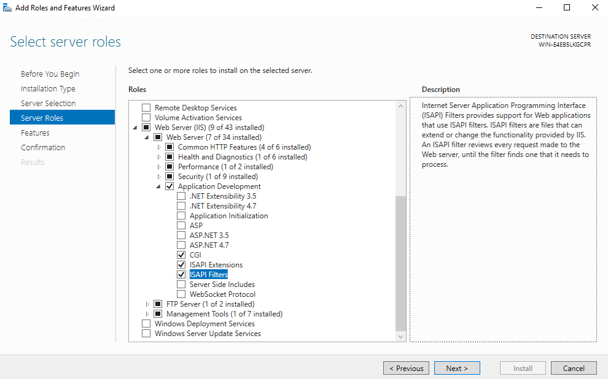Check the Remote Desktop Services role

click(x=146, y=107)
